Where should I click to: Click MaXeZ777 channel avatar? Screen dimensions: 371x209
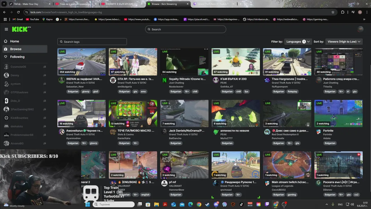[216, 132]
